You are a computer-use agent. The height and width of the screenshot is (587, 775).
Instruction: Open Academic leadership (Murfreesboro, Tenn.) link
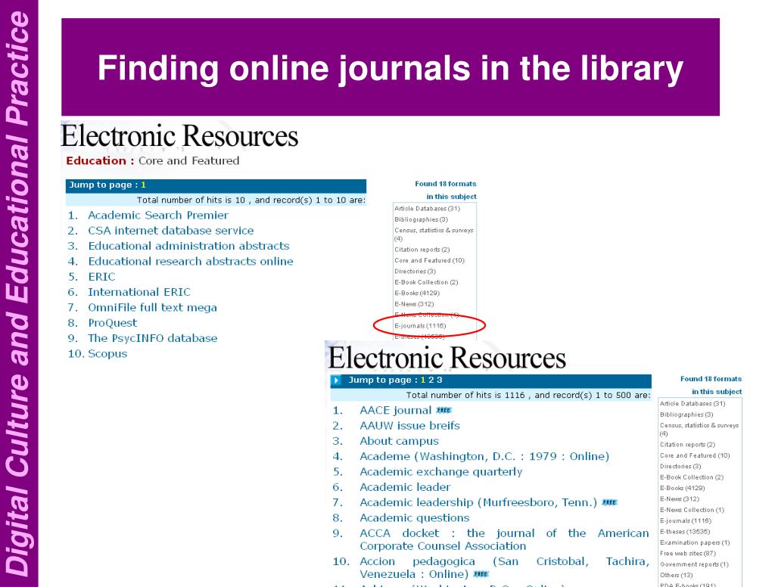pyautogui.click(x=478, y=502)
